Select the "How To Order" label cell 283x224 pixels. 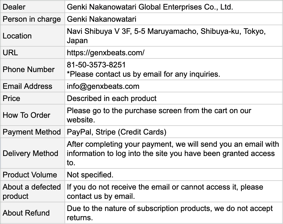coord(27,115)
